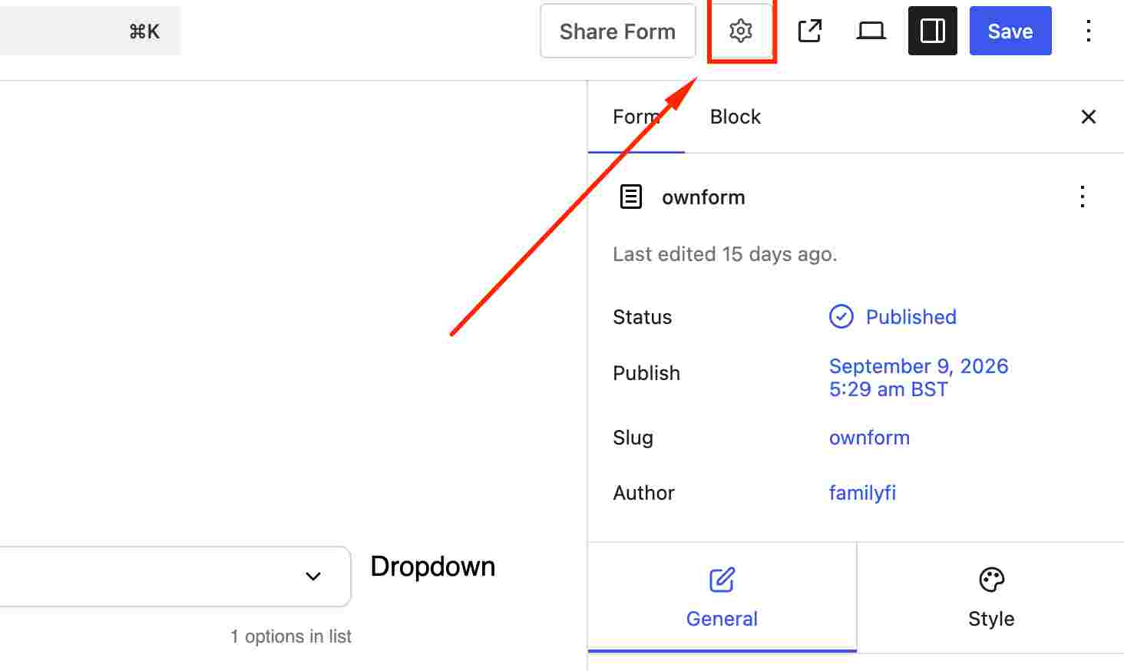The width and height of the screenshot is (1124, 671).
Task: Switch to the Block tab
Action: coord(736,117)
